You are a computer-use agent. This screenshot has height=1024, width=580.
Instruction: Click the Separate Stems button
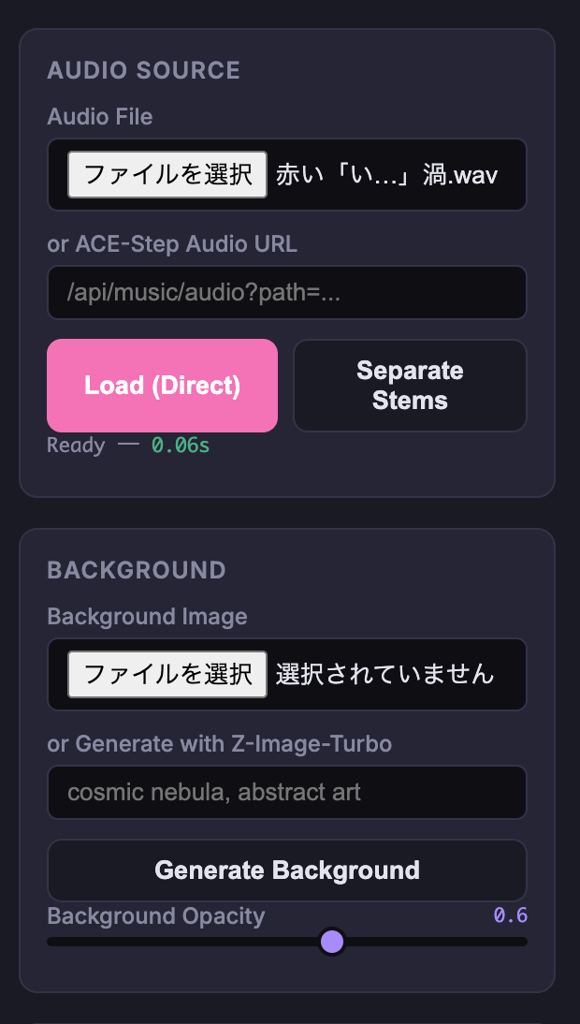click(410, 386)
